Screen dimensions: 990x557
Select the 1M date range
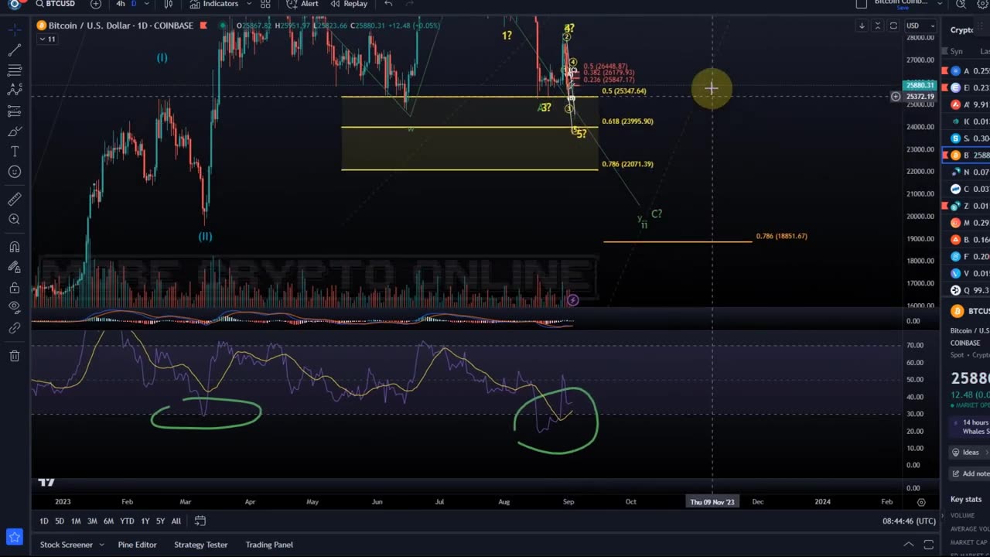point(76,521)
